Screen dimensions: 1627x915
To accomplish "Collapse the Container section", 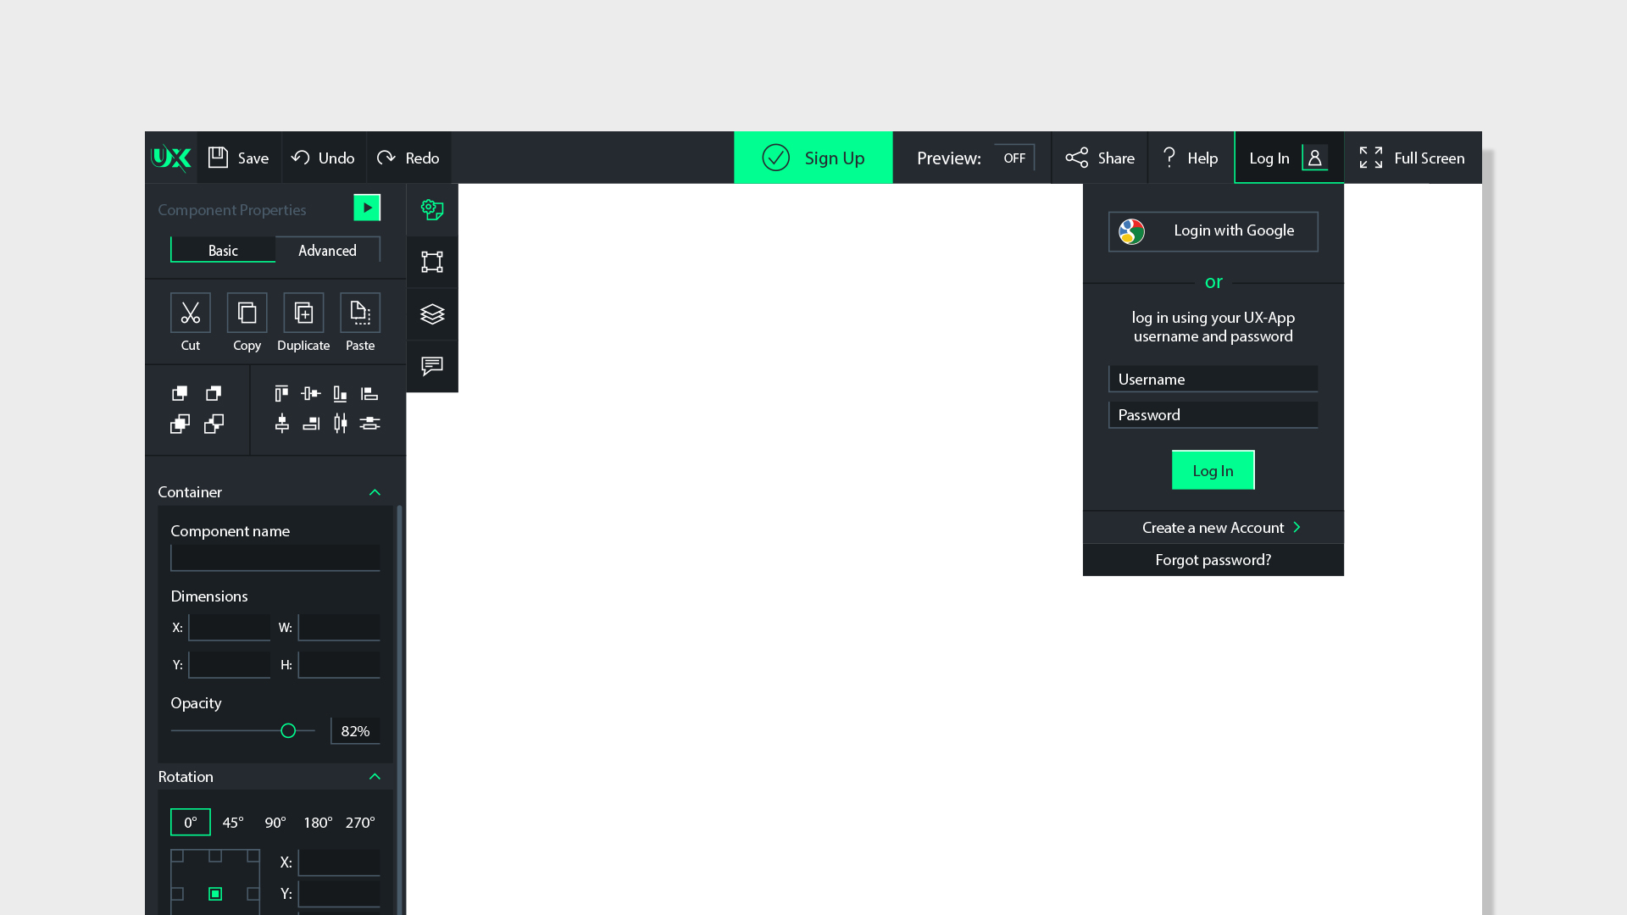I will 375,492.
